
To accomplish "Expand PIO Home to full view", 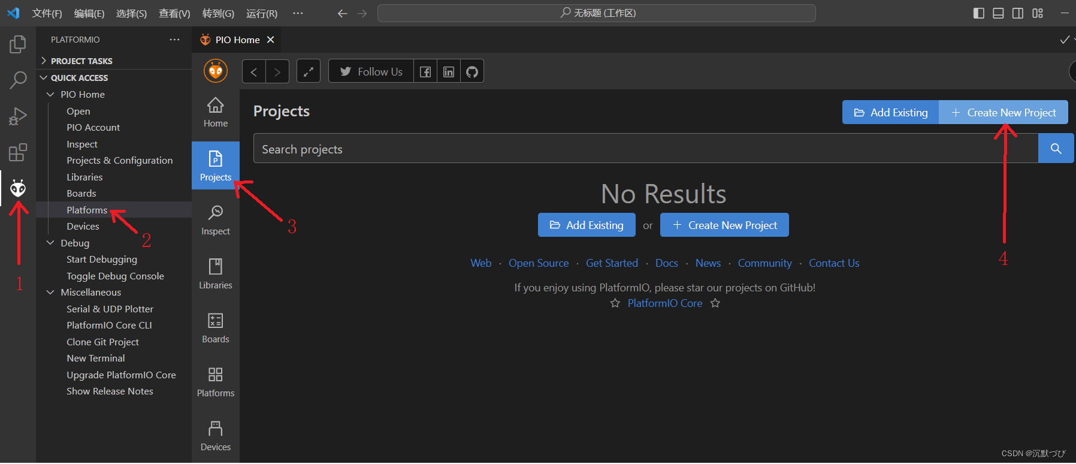I will click(309, 72).
